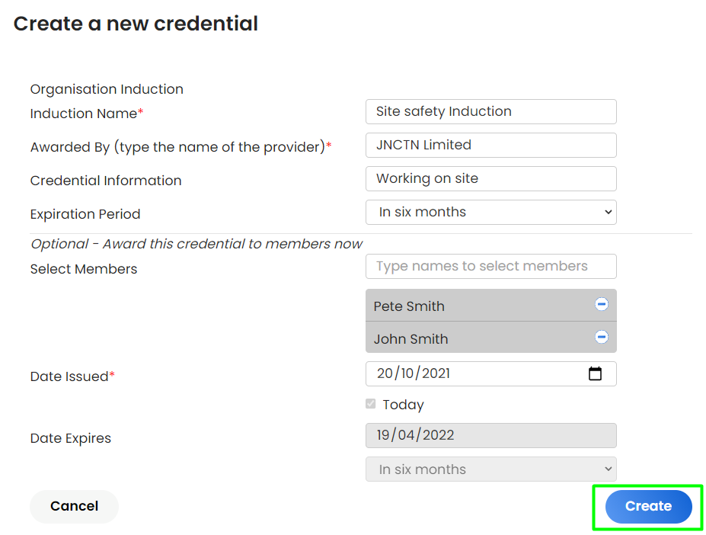The height and width of the screenshot is (535, 706).
Task: Click the Date Issued date field
Action: (490, 373)
